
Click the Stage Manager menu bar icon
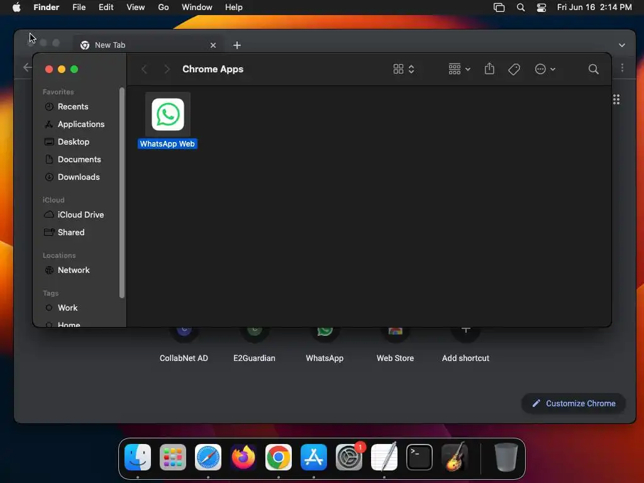click(x=499, y=8)
